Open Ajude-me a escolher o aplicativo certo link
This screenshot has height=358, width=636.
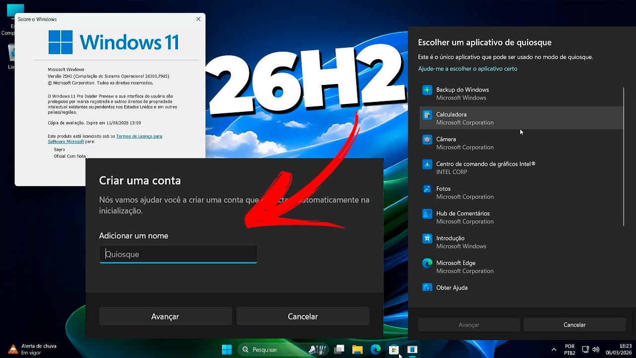(468, 69)
